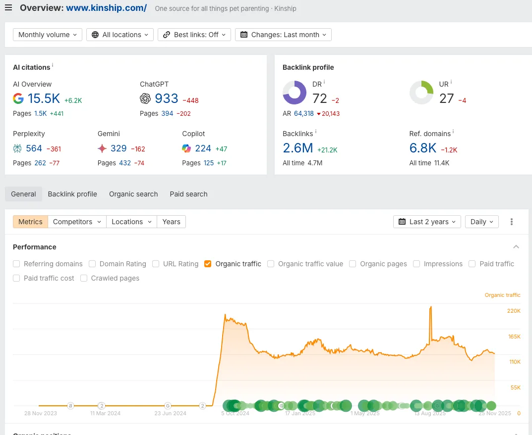Click Ref. domains value 6.8K
The image size is (532, 435).
pyautogui.click(x=423, y=148)
